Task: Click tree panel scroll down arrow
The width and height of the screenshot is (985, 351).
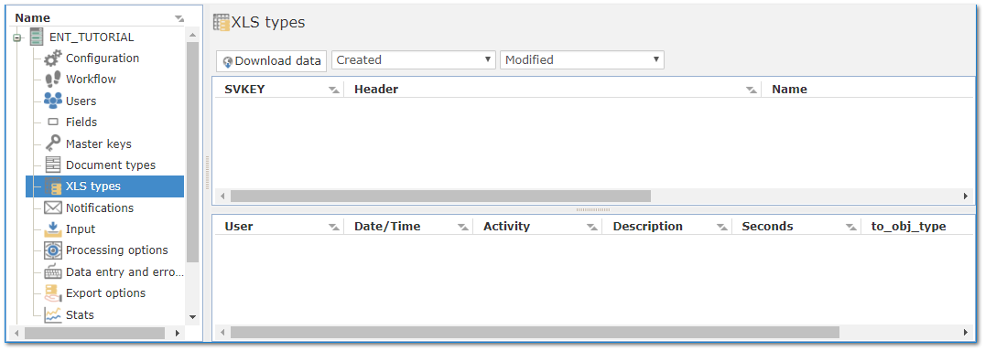Action: (x=193, y=317)
